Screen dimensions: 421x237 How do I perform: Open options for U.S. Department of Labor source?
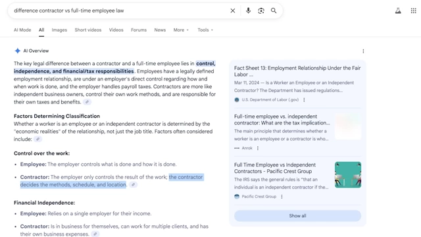coord(304,99)
